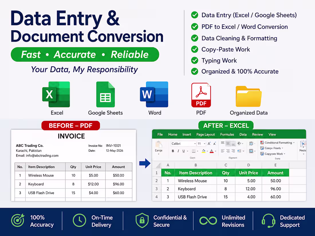This screenshot has height=236, width=315.
Task: Click the 100% Accuracy target icon
Action: (18, 221)
